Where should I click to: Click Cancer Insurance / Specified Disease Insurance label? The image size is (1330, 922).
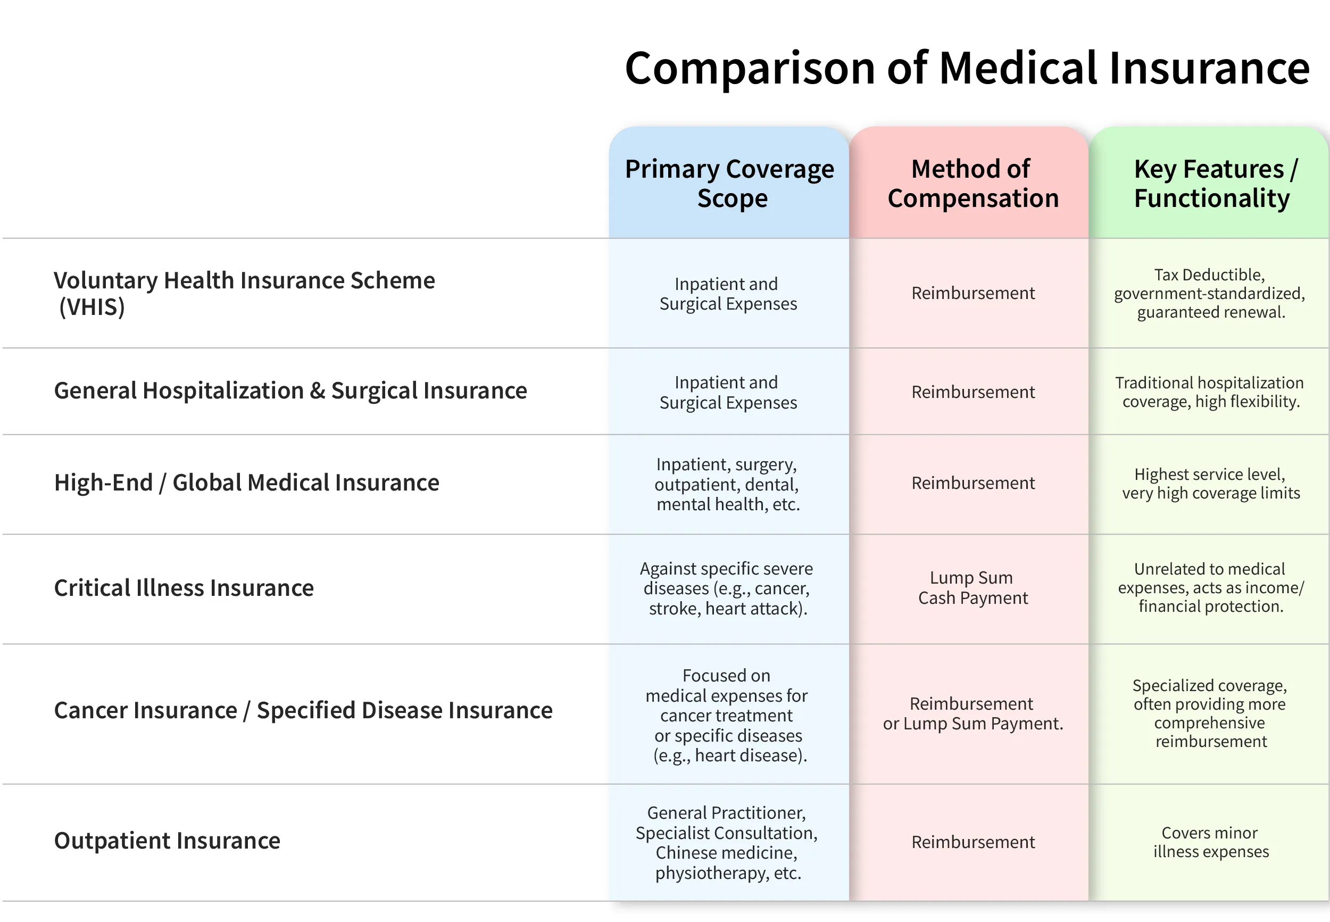[303, 710]
